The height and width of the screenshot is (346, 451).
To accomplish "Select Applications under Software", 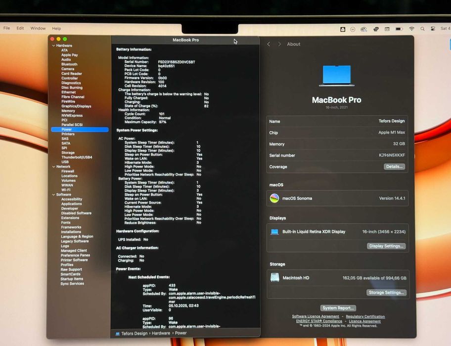I will (x=71, y=204).
